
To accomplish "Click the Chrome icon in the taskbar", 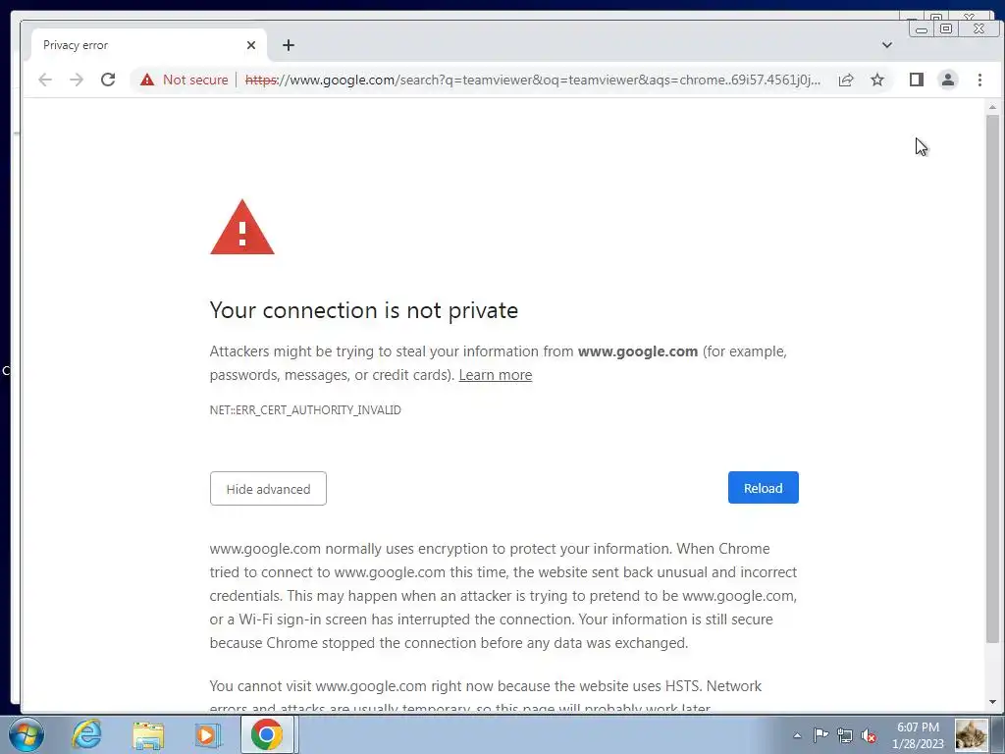I will pos(267,734).
